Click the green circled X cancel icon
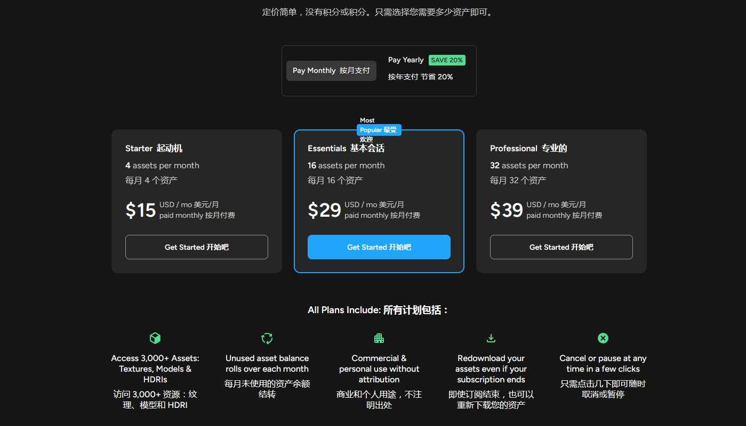Image resolution: width=746 pixels, height=426 pixels. coord(603,338)
